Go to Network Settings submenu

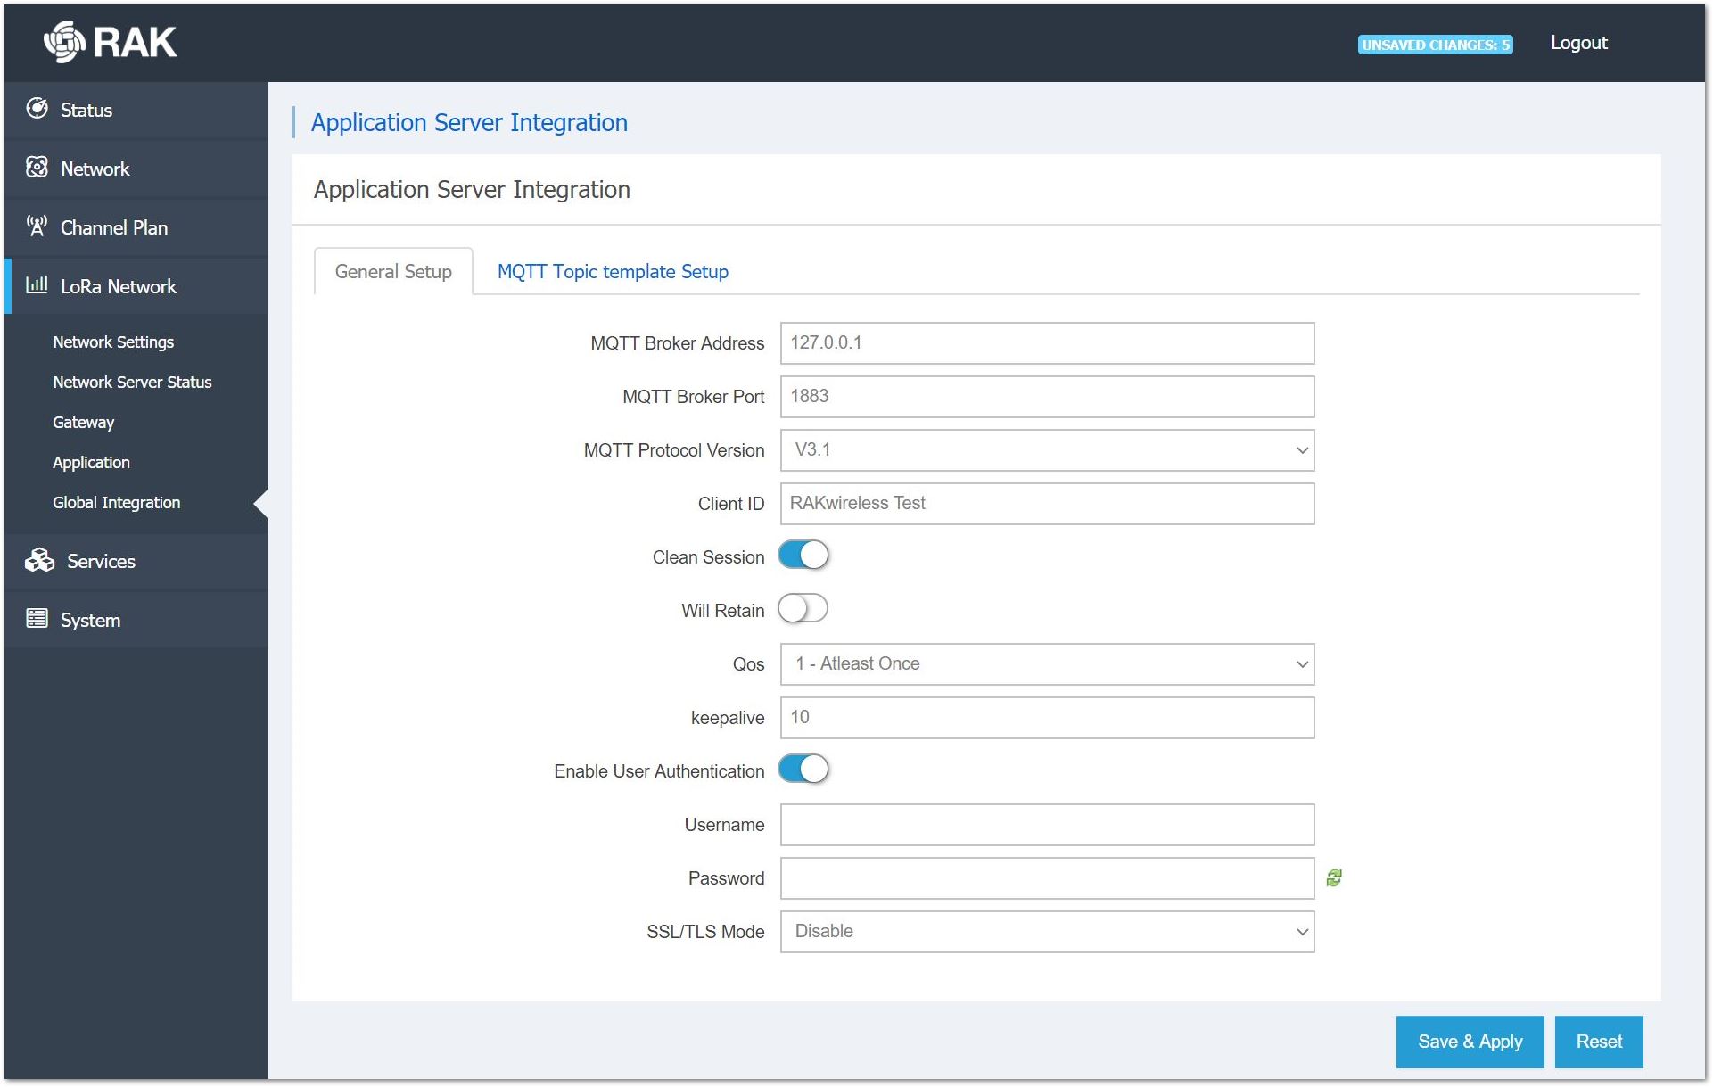(113, 342)
